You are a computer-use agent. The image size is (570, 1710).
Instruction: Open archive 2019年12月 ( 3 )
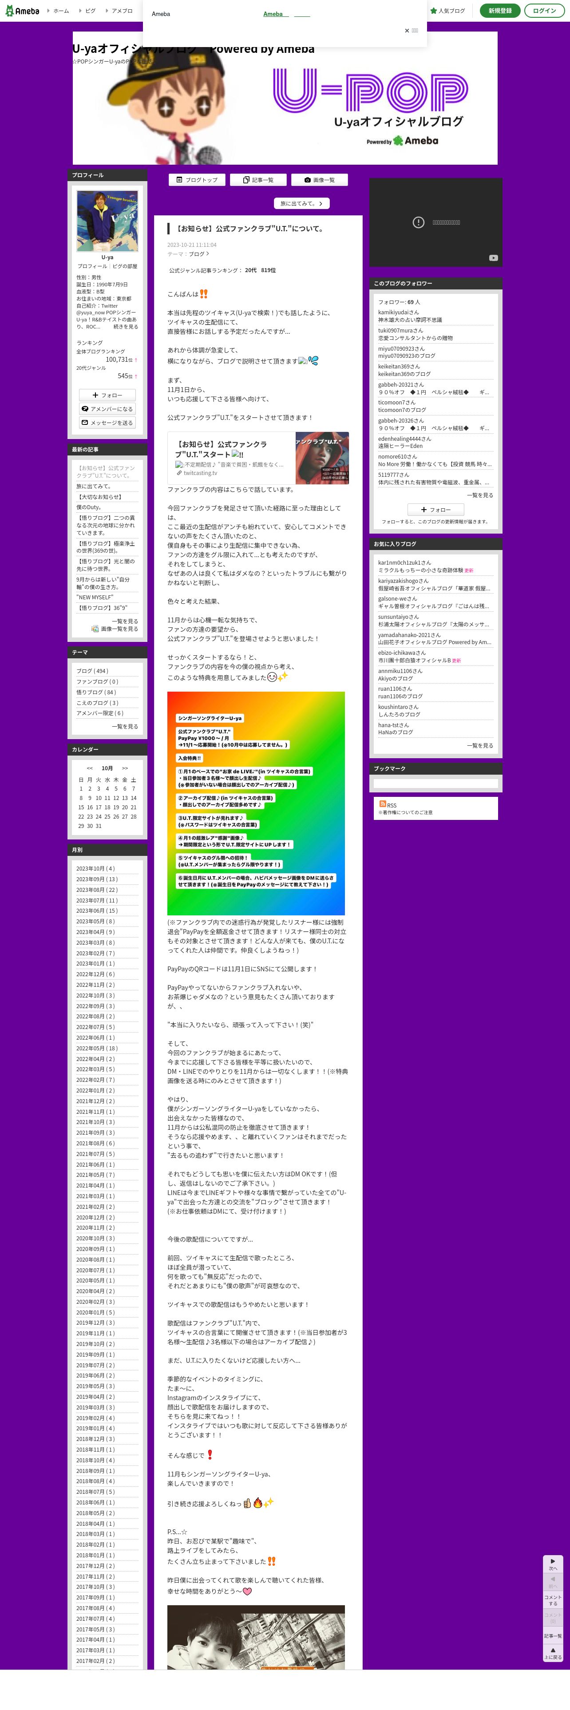[x=95, y=1322]
